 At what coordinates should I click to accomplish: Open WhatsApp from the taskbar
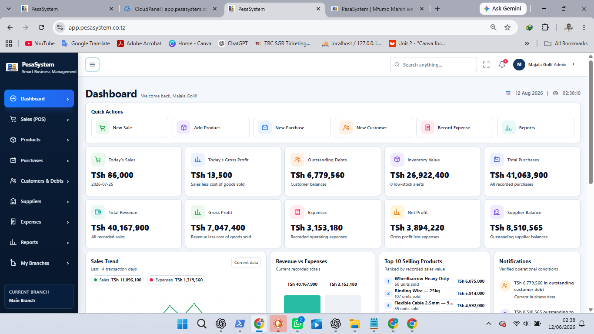coord(297,324)
